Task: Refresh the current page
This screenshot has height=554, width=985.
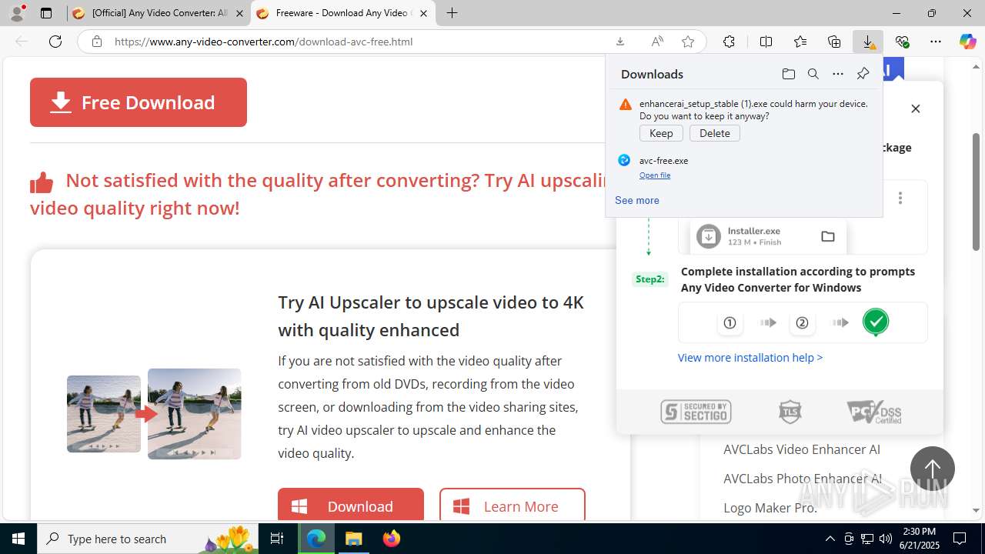Action: coord(55,42)
